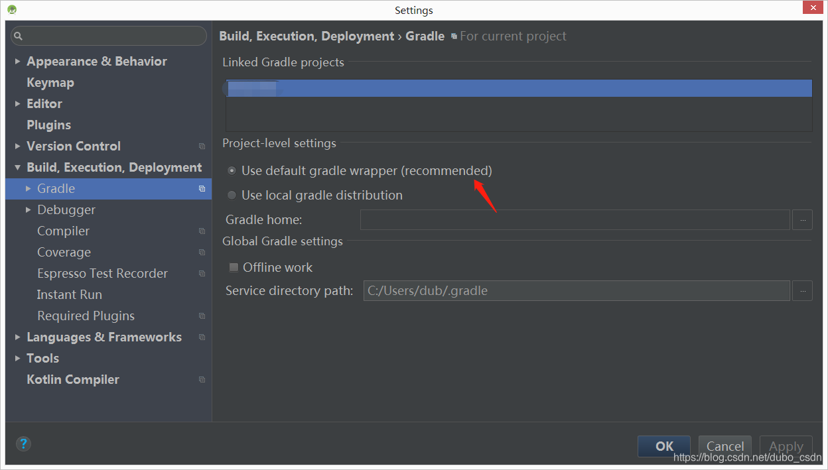Screen dimensions: 828x470
Task: Expand the Gradle subtree arrow
Action: coord(29,189)
